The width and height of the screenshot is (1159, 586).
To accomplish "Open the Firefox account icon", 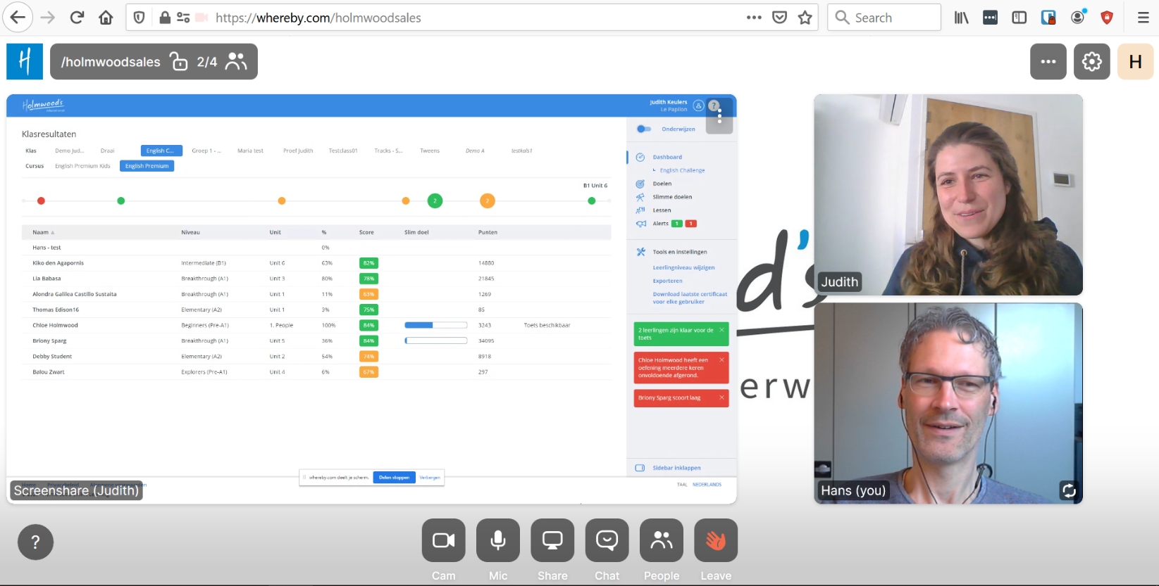I will click(x=1078, y=18).
